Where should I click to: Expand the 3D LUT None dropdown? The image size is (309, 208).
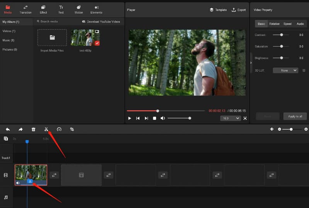(285, 71)
